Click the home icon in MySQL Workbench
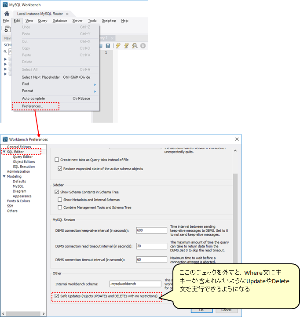The width and height of the screenshot is (300, 317). point(7,14)
